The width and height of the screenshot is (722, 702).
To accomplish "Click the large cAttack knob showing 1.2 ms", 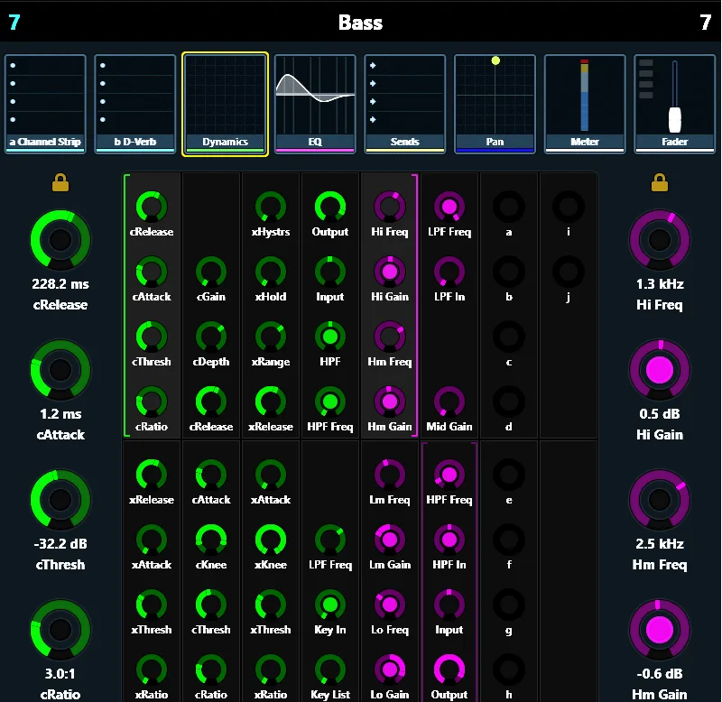I will 60,370.
